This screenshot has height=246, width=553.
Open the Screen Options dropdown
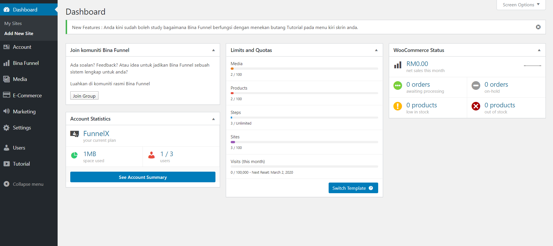tap(521, 5)
